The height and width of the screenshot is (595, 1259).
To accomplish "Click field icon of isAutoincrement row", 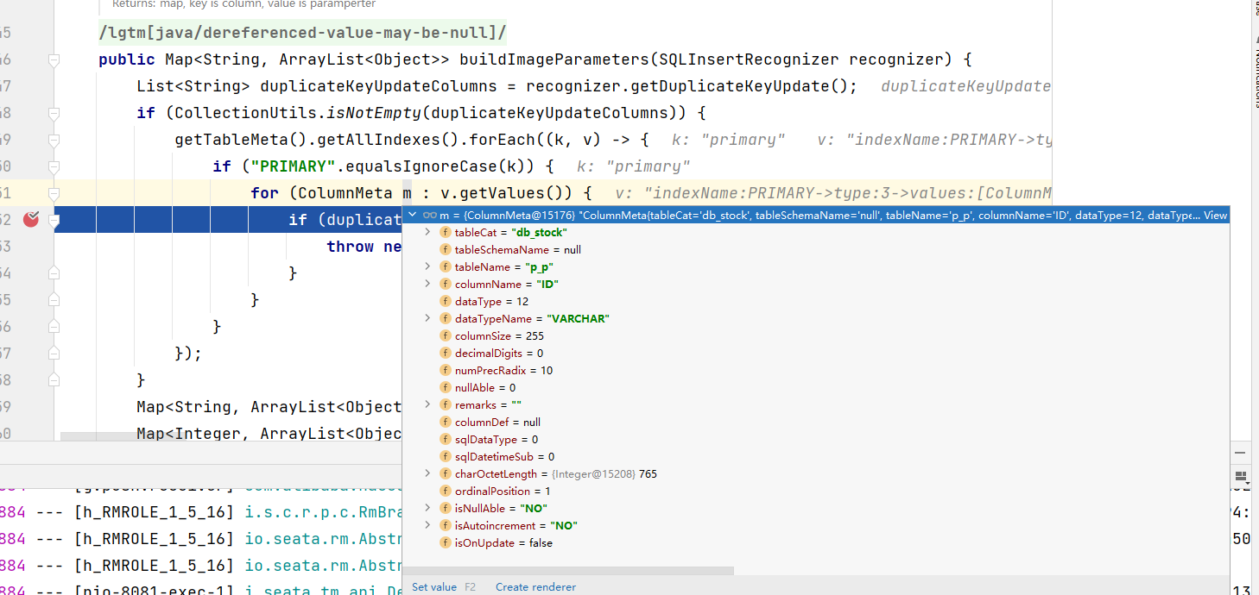I will pos(446,526).
